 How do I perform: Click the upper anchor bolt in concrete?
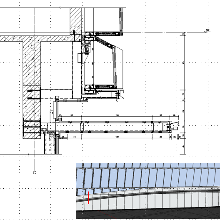(x=34, y=91)
